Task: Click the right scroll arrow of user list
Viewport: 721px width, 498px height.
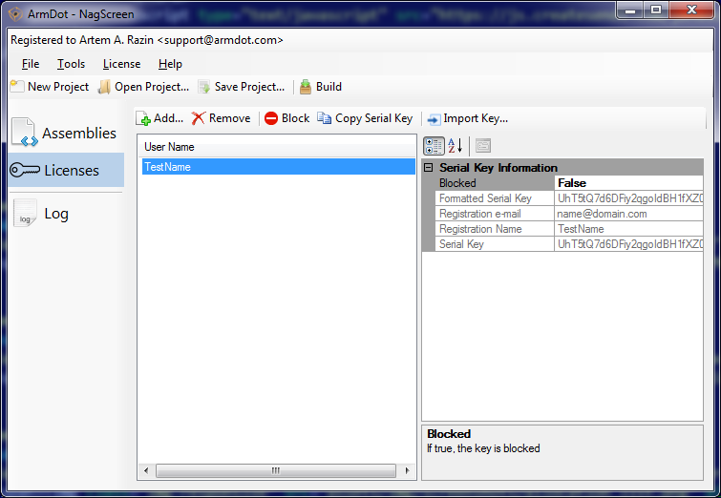Action: click(x=407, y=470)
